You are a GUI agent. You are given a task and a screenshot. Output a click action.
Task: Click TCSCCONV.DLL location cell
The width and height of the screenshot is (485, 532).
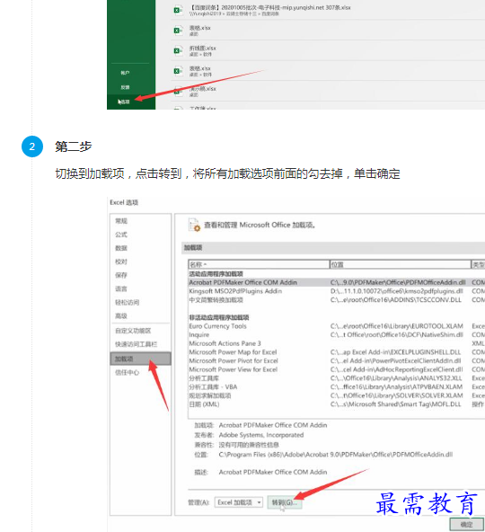[396, 300]
